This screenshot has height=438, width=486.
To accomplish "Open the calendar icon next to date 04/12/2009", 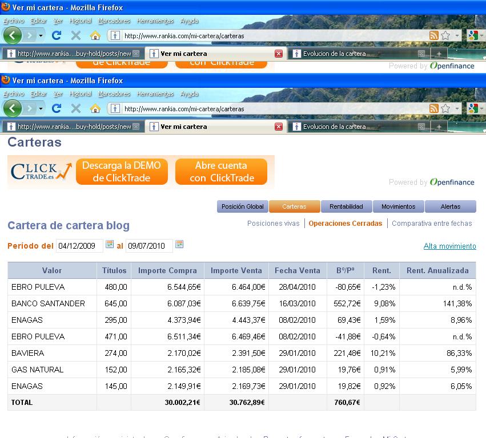I will (x=110, y=244).
